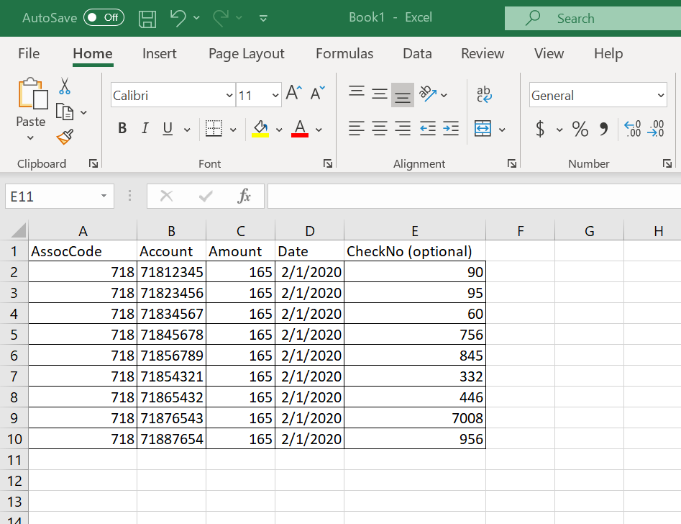Open the Review tab
The height and width of the screenshot is (524, 681).
point(482,53)
